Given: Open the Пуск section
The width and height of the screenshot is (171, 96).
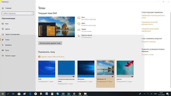Looking at the screenshot, I should (5, 50).
